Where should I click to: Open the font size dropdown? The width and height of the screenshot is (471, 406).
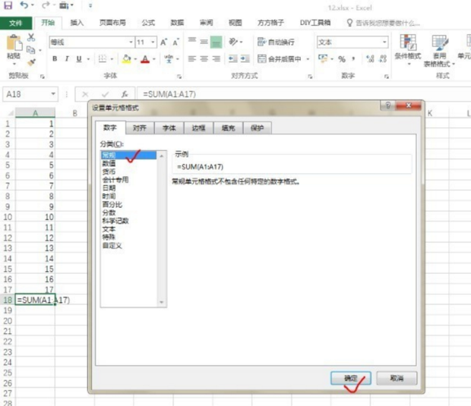click(153, 42)
